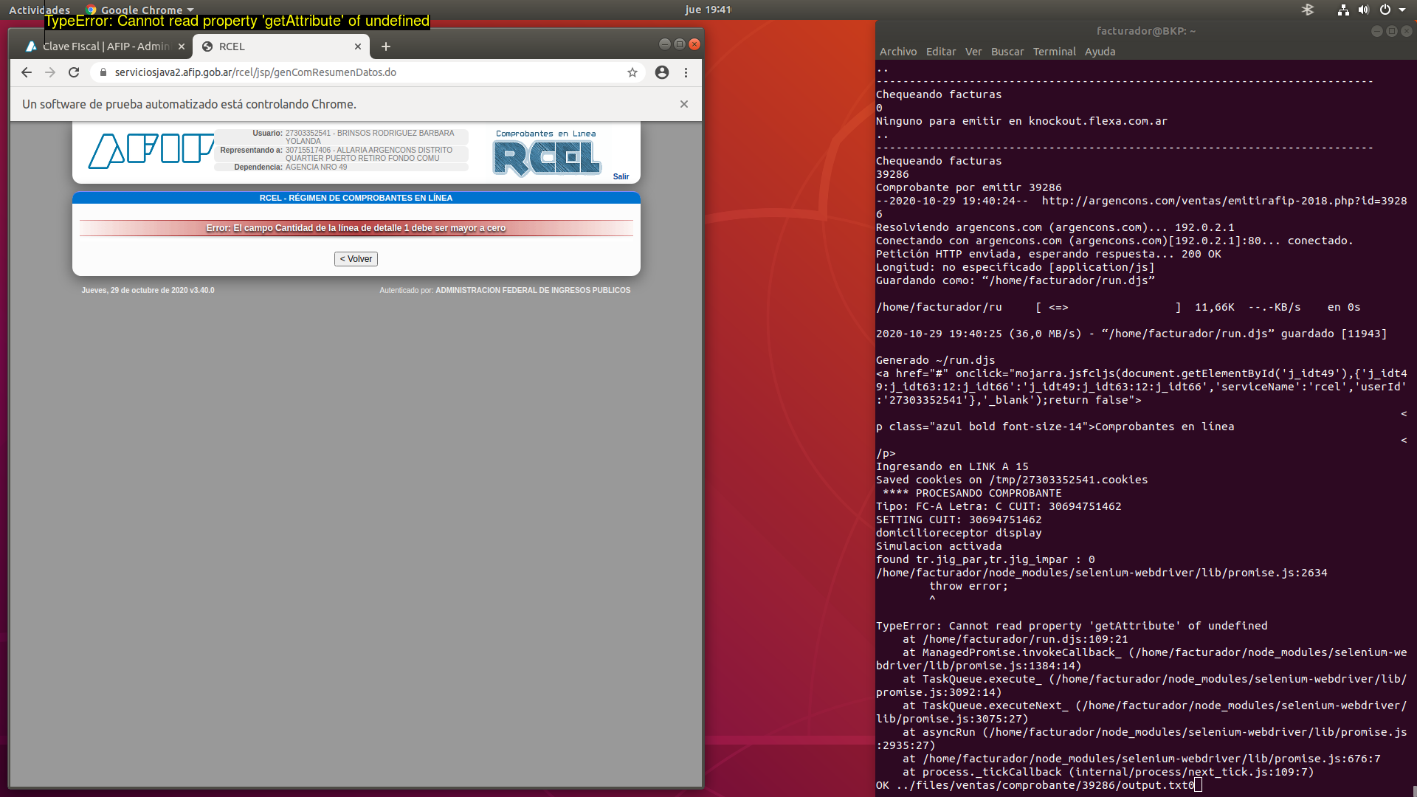The height and width of the screenshot is (797, 1417).
Task: Click the red error message banner
Action: pyautogui.click(x=356, y=228)
